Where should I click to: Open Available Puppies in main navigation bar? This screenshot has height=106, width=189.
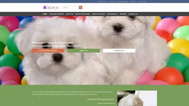56,14
